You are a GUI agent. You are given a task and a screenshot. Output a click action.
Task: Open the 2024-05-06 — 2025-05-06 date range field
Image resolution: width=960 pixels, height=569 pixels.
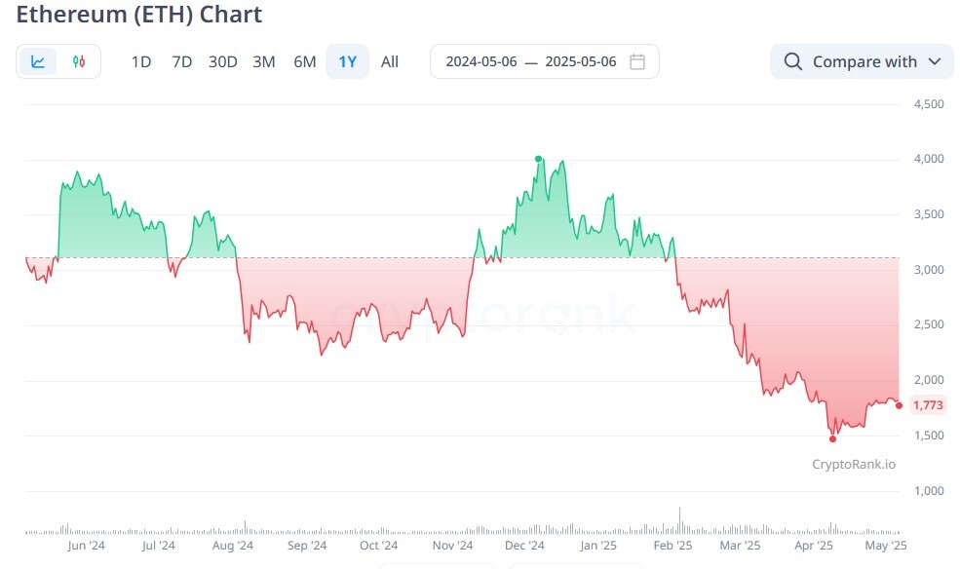(544, 61)
